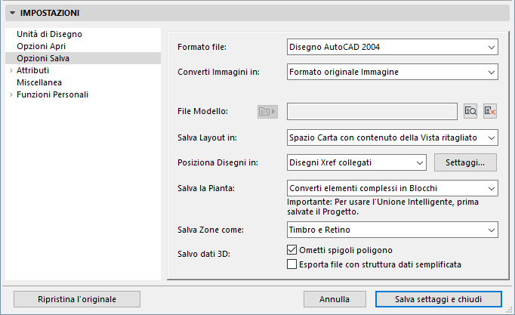Click the template file path folder icon
The height and width of the screenshot is (315, 515).
(267, 112)
